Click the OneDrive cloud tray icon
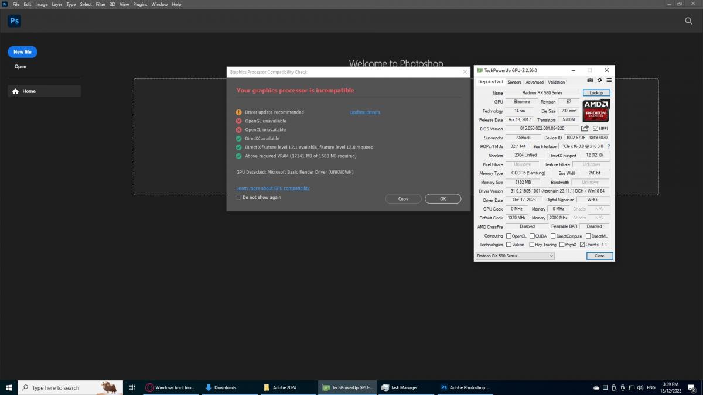Screen dimensions: 703x395 pyautogui.click(x=596, y=387)
